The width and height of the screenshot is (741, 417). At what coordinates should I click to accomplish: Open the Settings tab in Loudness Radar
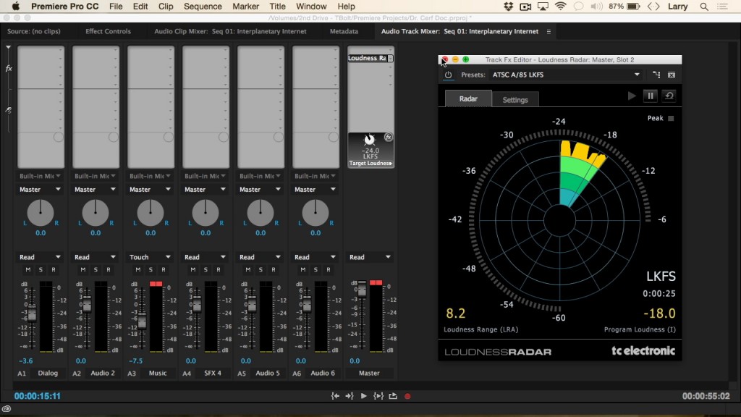pyautogui.click(x=515, y=100)
